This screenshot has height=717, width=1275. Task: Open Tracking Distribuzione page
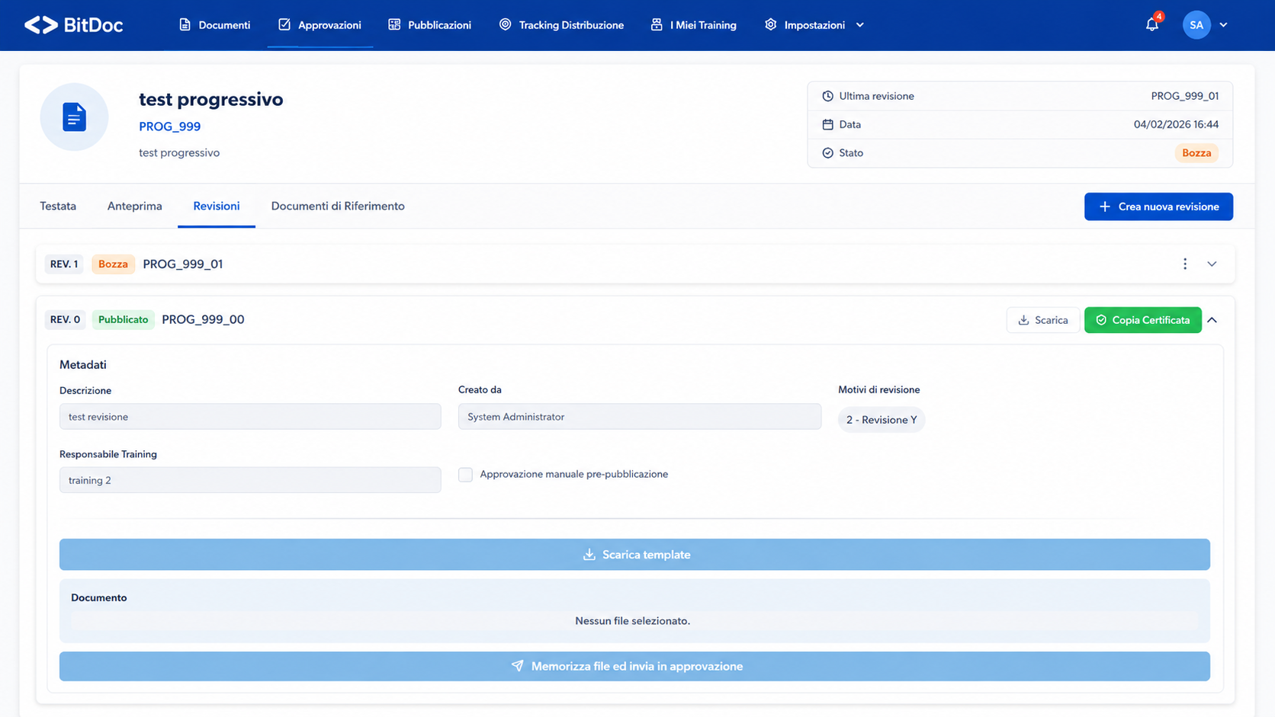[561, 25]
